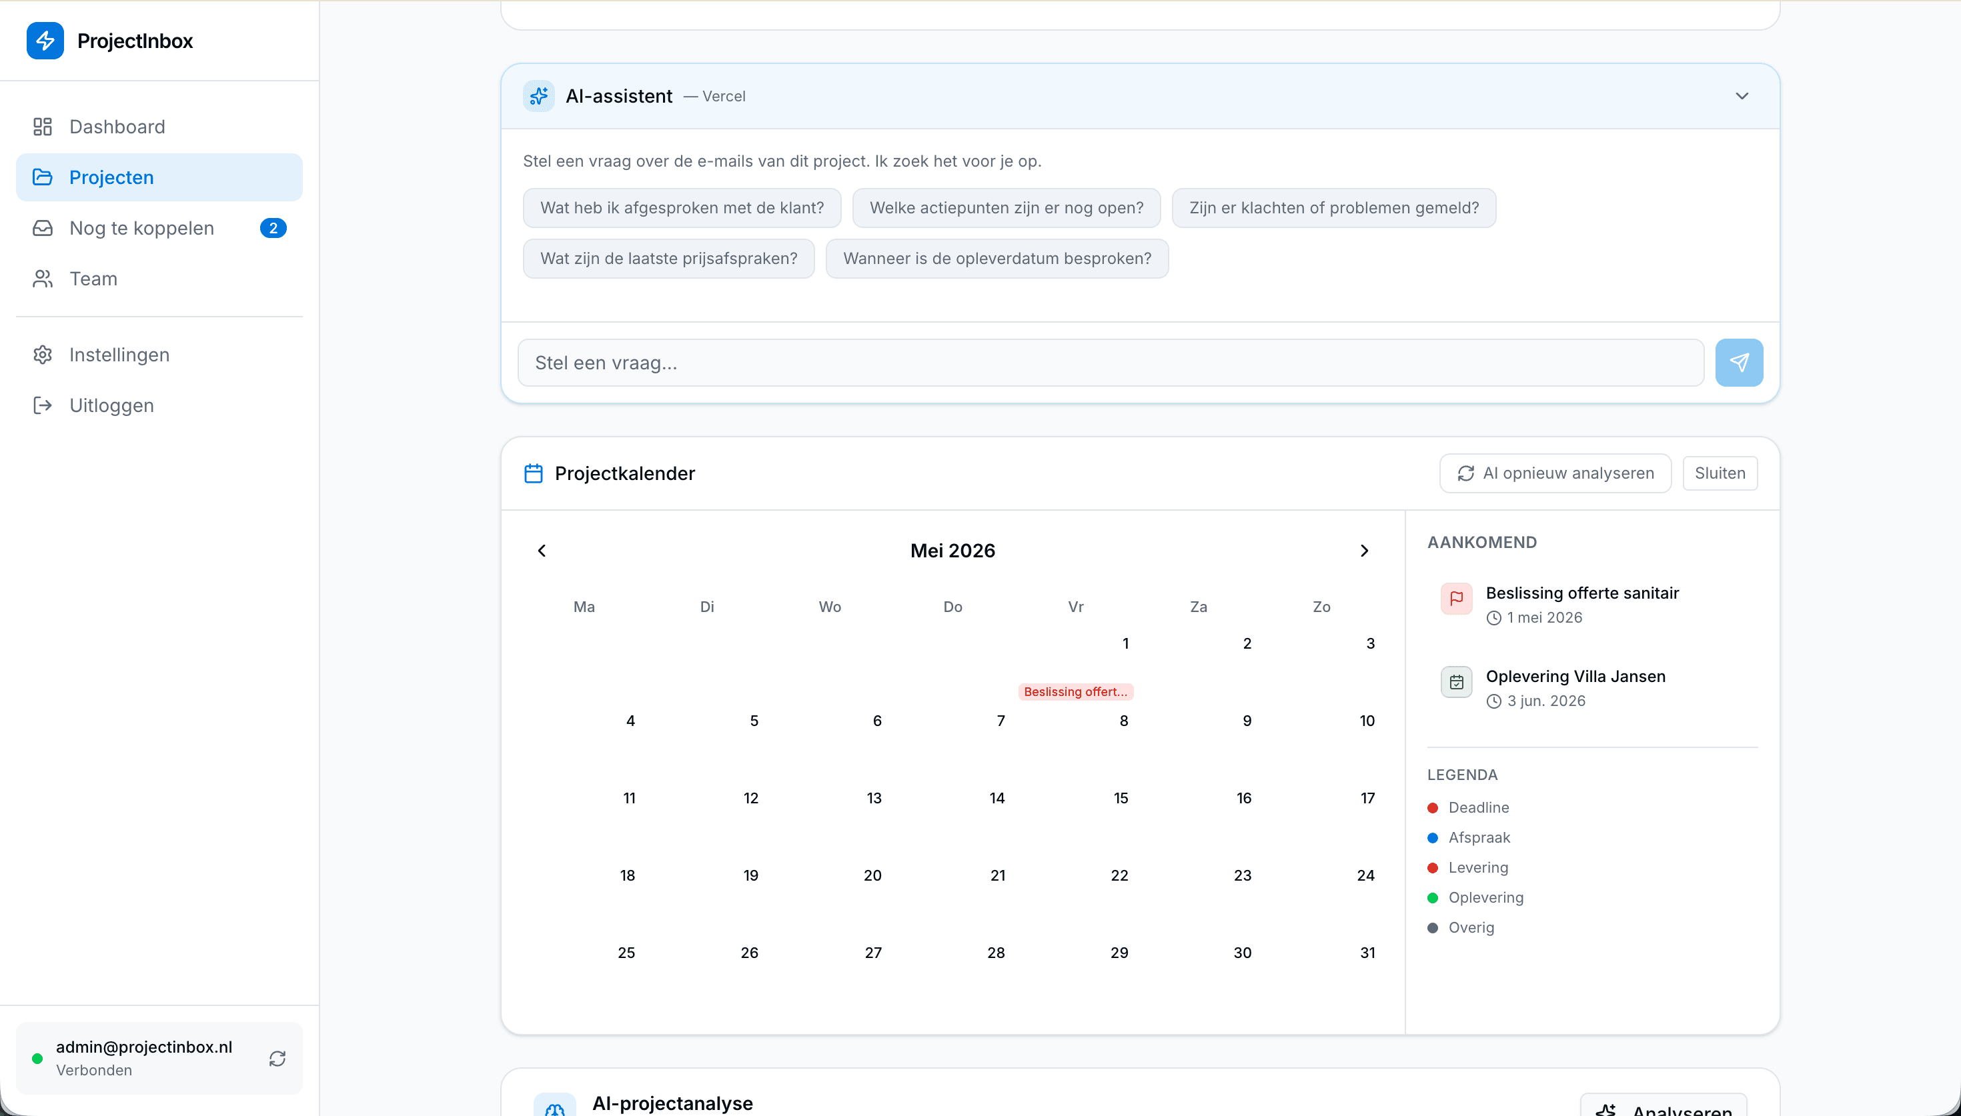The height and width of the screenshot is (1116, 1961).
Task: Click the Uitloggen icon in the sidebar
Action: (x=42, y=405)
